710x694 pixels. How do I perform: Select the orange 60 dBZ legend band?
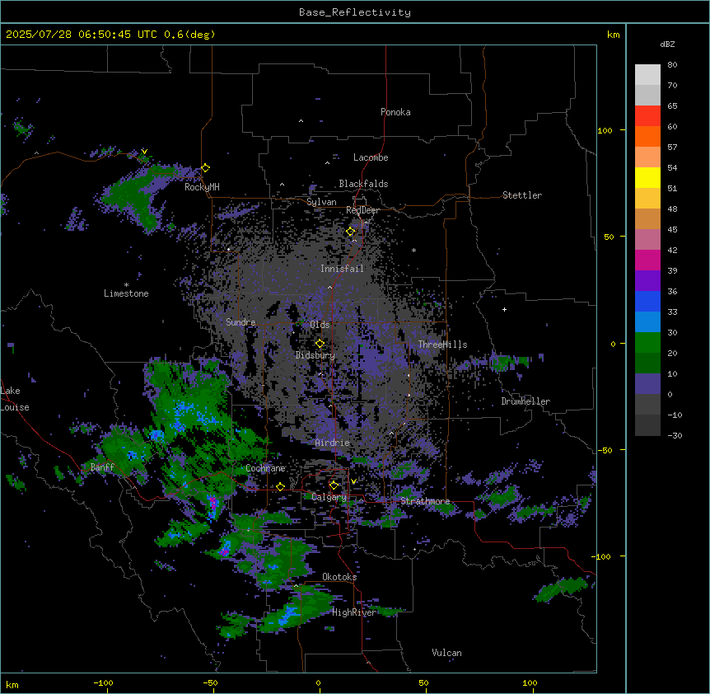click(x=647, y=136)
